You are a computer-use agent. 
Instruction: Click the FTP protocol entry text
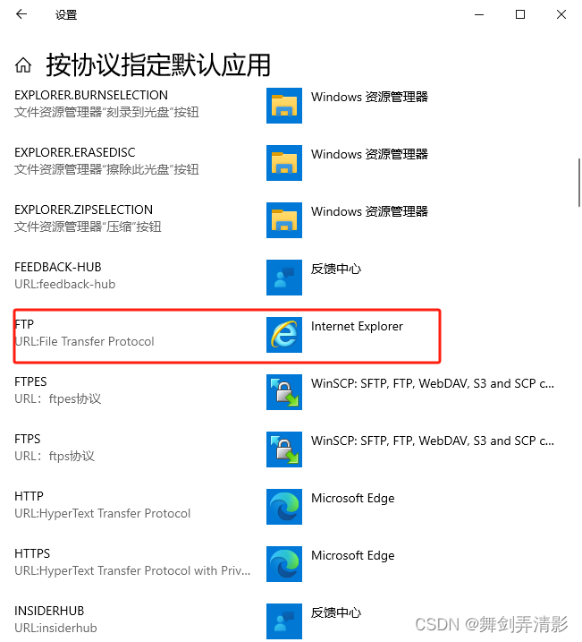24,324
